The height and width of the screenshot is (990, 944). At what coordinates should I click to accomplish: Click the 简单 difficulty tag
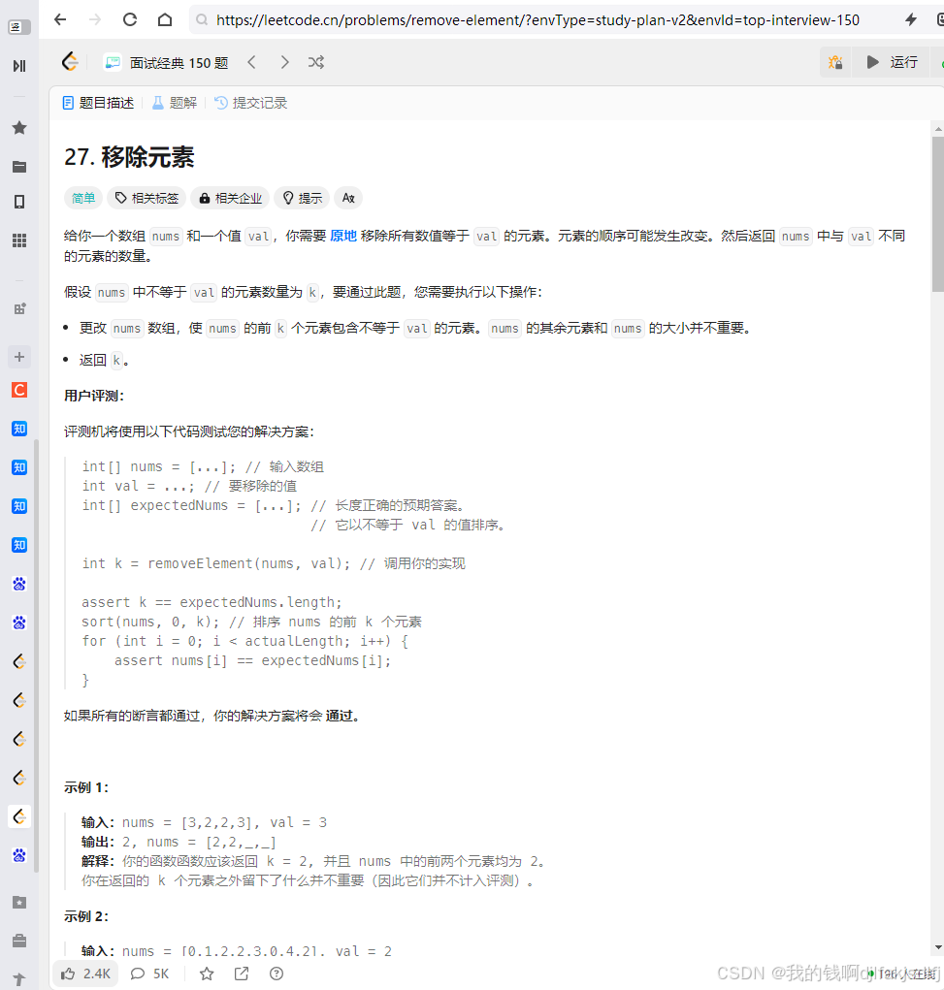[x=82, y=198]
